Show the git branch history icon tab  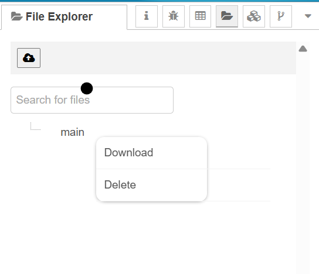tap(281, 16)
